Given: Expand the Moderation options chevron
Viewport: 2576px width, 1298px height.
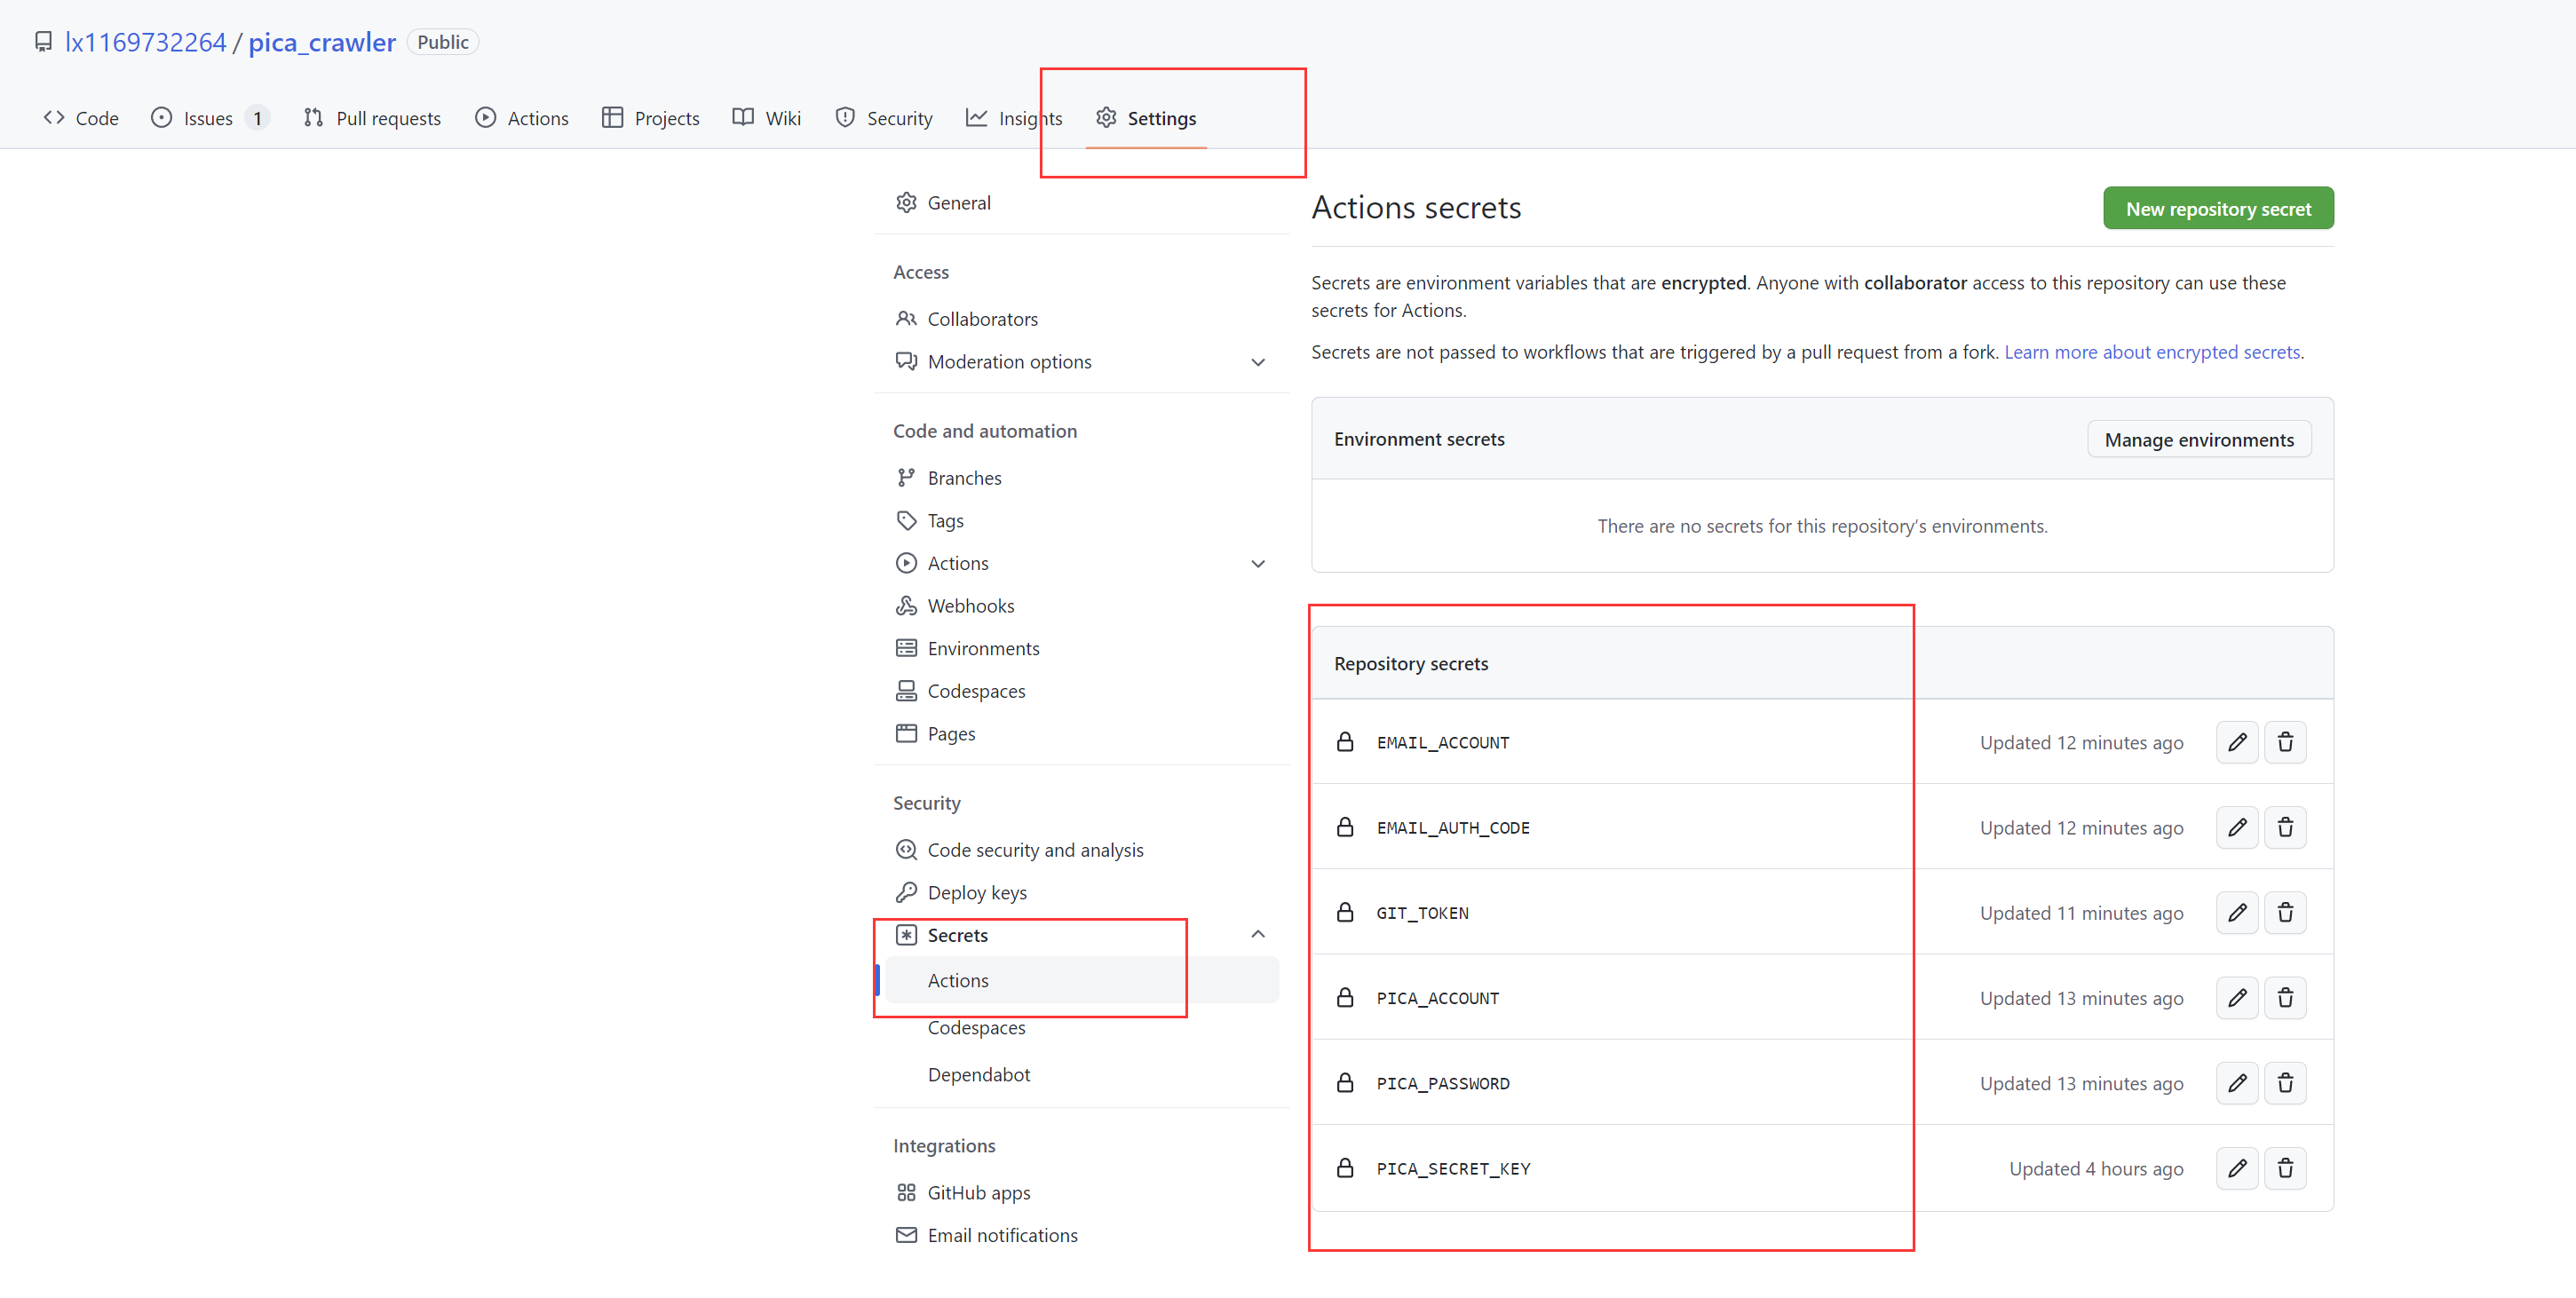Looking at the screenshot, I should [1257, 362].
